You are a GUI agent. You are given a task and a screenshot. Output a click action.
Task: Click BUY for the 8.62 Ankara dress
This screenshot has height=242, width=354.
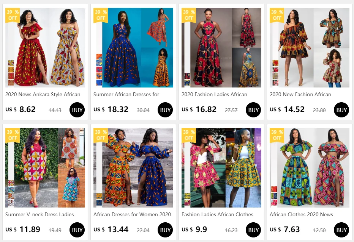(77, 110)
